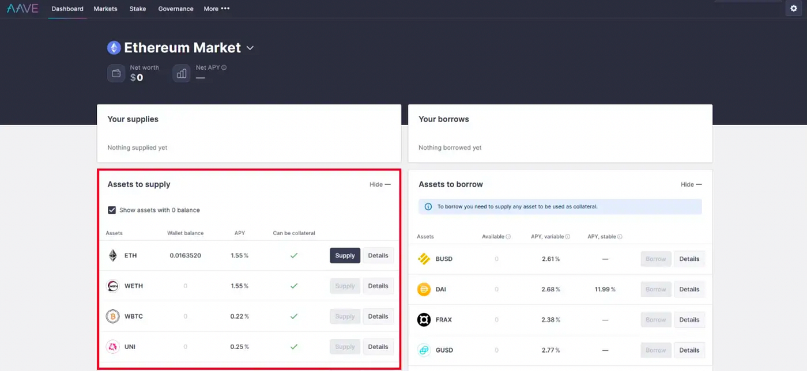807x371 pixels.
Task: Click the AAVE logo
Action: 22,9
